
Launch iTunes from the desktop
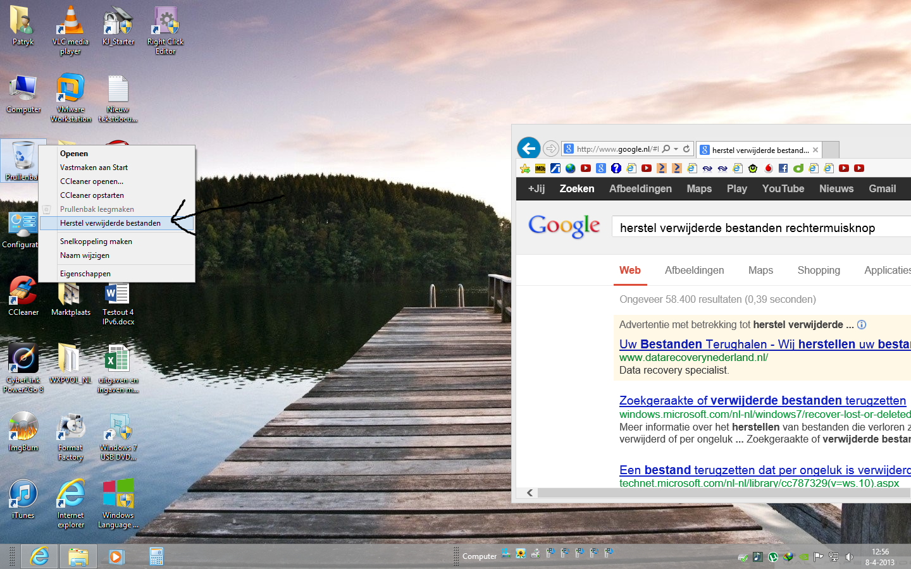(23, 499)
